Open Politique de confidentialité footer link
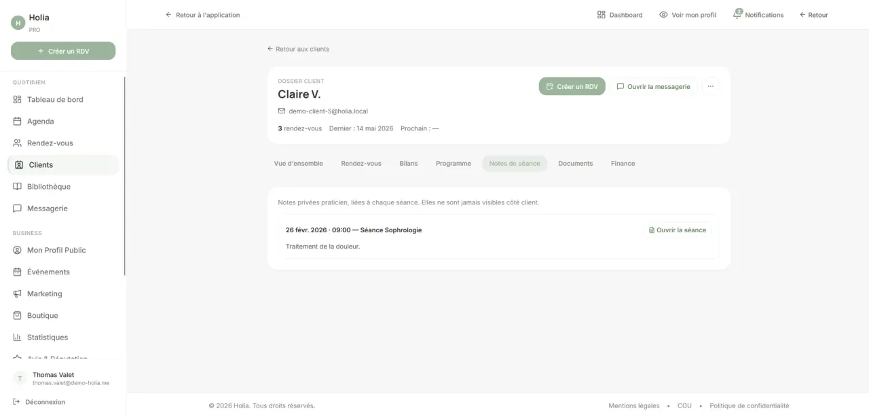Viewport: 869px width, 417px height. tap(750, 406)
